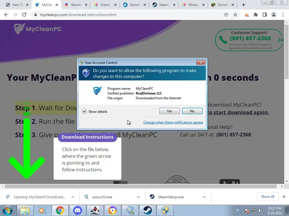Go back with browser back arrow
The height and width of the screenshot is (216, 289).
6,15
